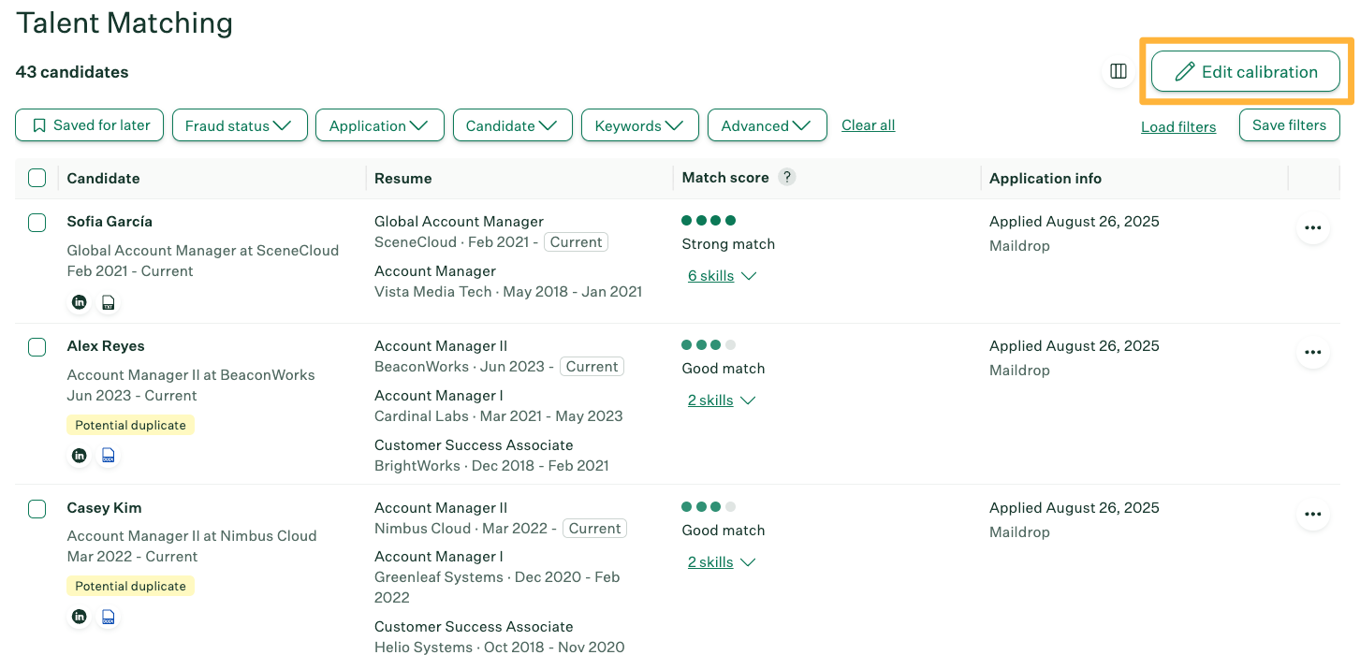The image size is (1360, 655).
Task: Toggle the Saved for later filter
Action: tap(90, 125)
